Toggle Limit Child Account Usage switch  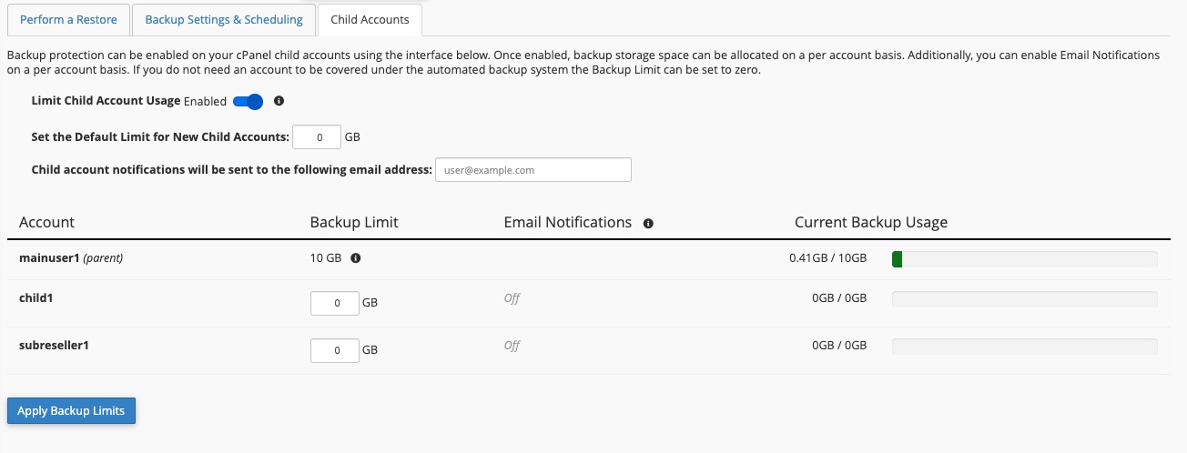click(248, 102)
